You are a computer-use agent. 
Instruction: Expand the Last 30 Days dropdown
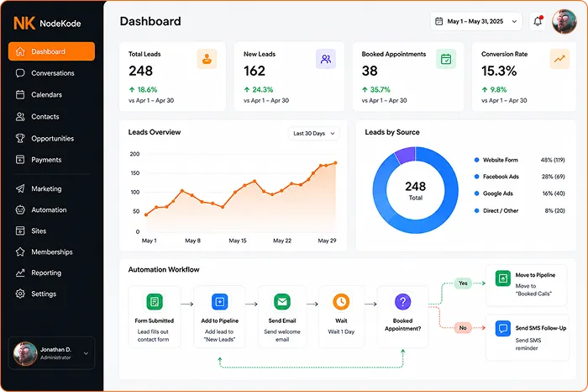tap(314, 133)
